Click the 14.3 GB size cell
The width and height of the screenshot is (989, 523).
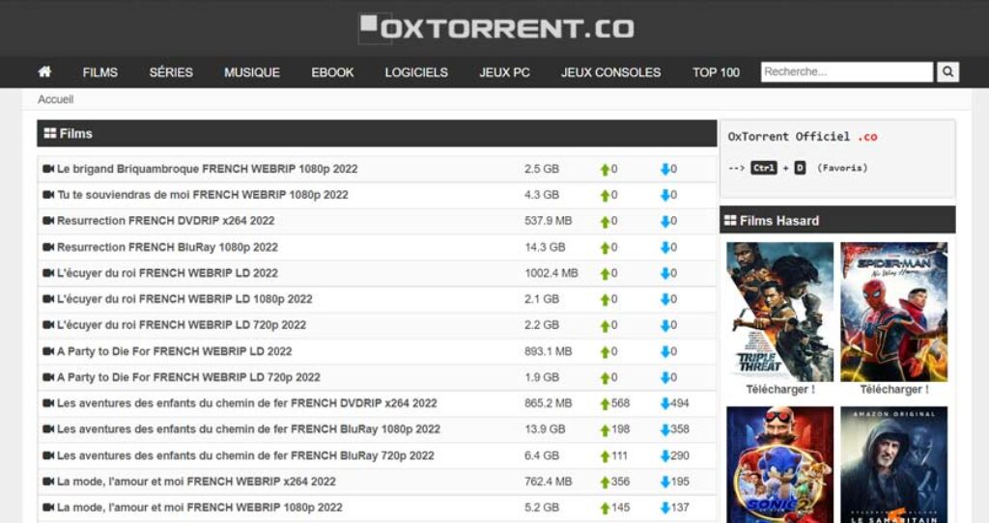(x=545, y=247)
